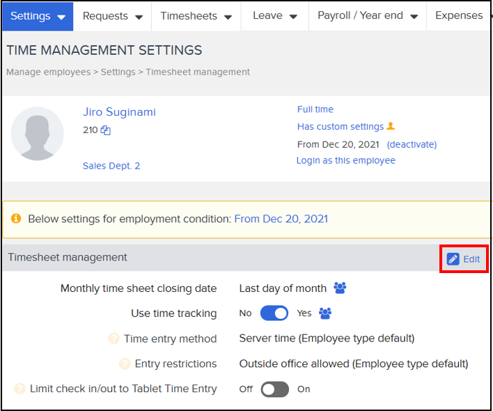
Task: Click the Settings breadcrumb link
Action: [x=118, y=72]
